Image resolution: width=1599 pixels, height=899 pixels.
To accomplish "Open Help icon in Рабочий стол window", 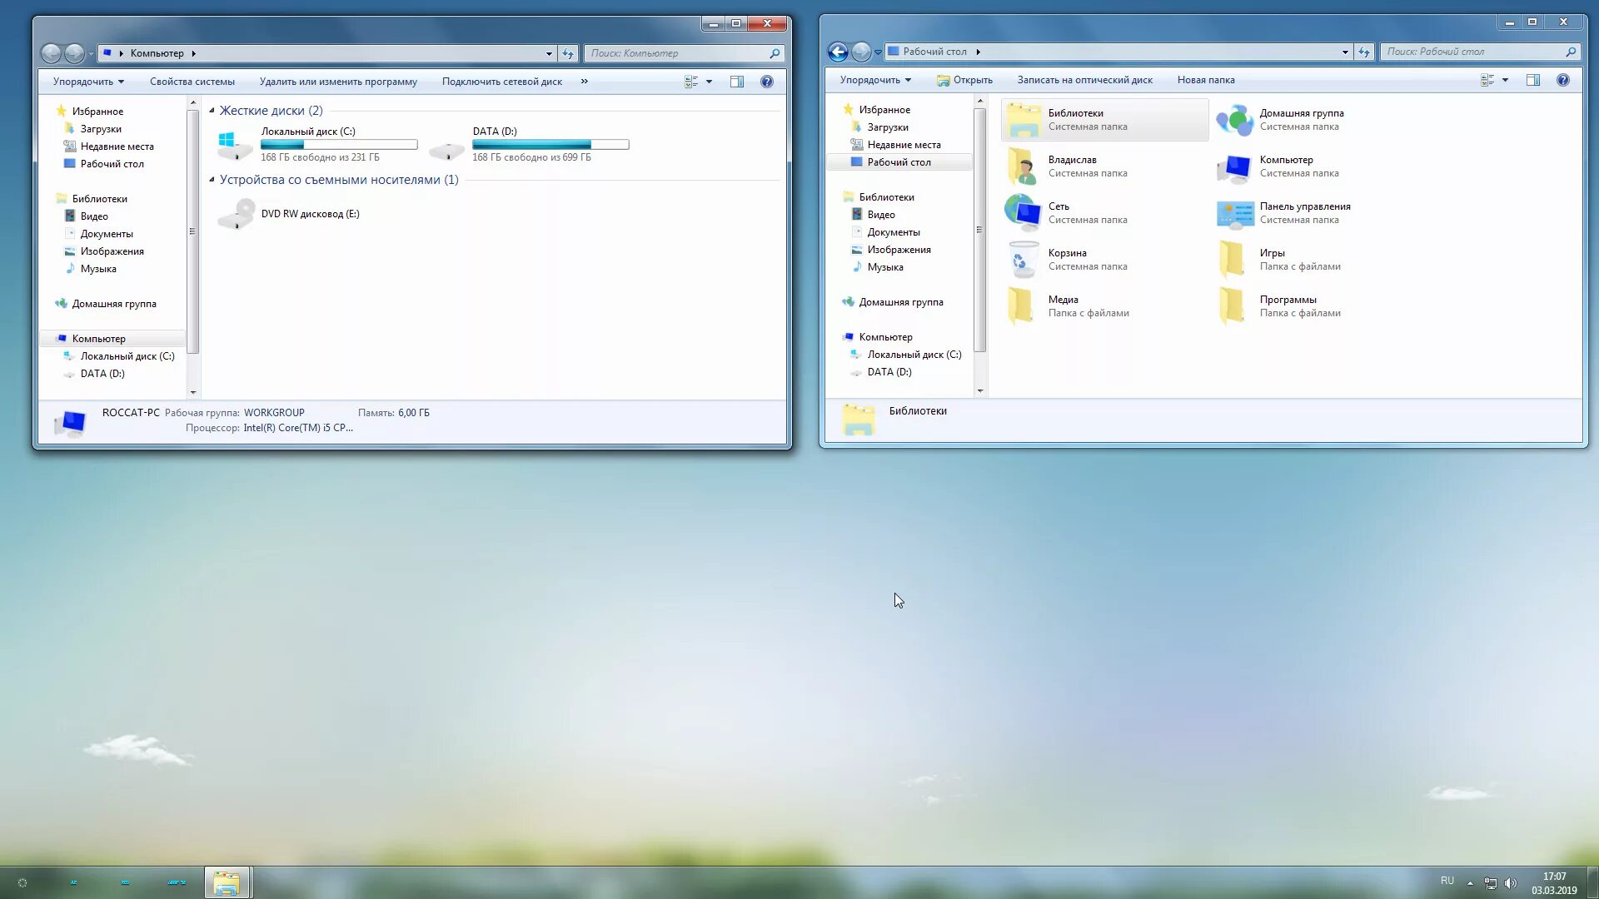I will click(x=1563, y=80).
